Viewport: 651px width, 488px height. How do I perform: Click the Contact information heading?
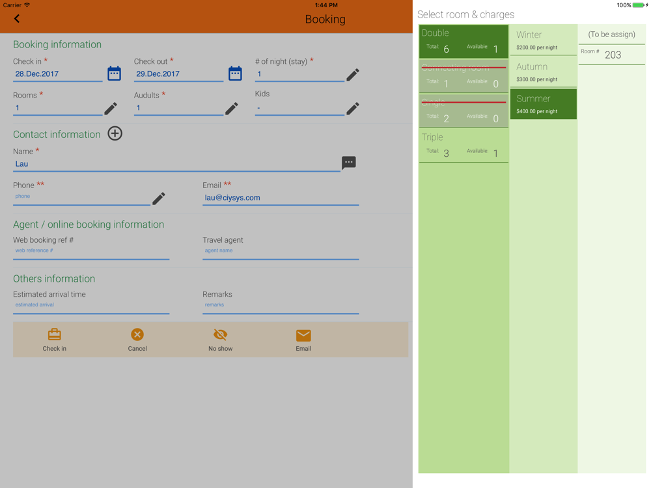[x=57, y=135]
